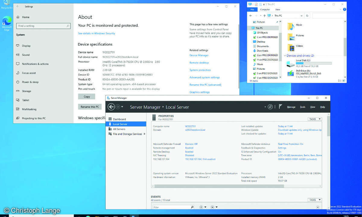Click Explorer up-one-level arrow

(265, 15)
